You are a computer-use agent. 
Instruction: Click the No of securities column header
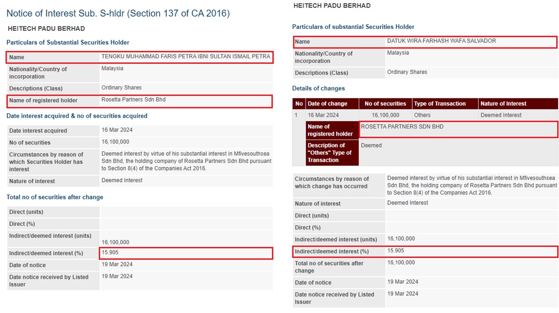(385, 104)
